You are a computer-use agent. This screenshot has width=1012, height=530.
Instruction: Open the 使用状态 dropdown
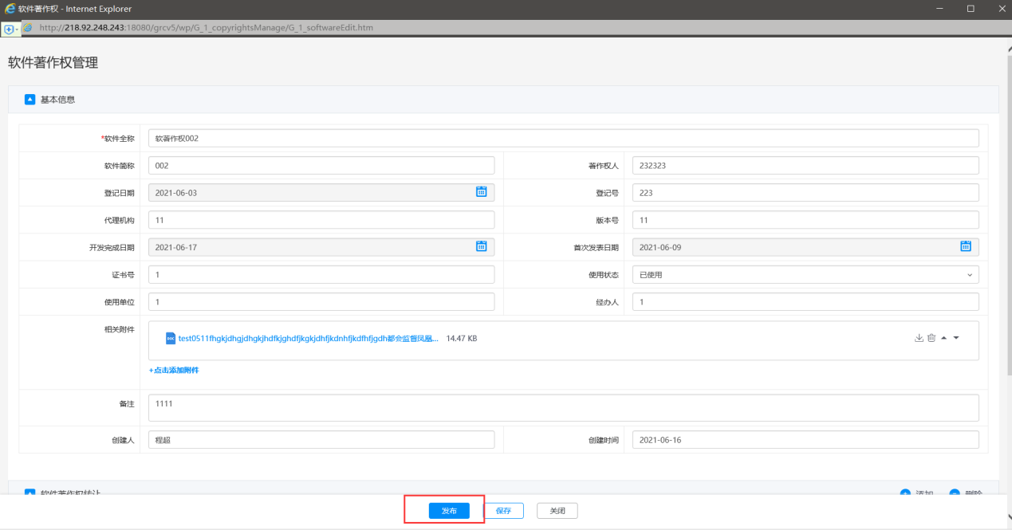[805, 275]
